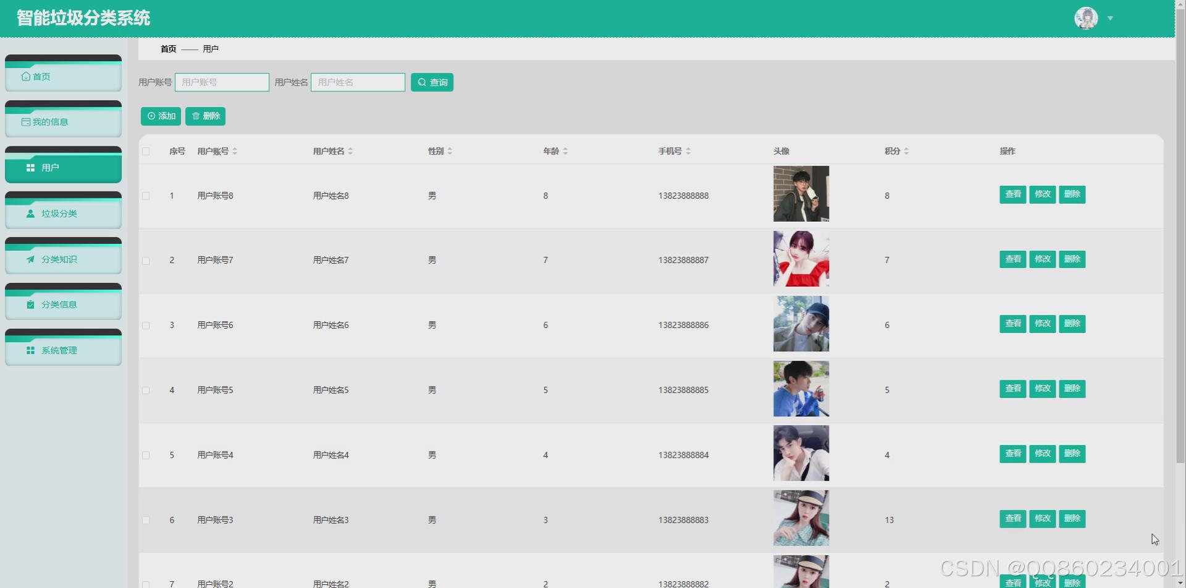Click 删除 in the 用户账号8 row

(1072, 195)
